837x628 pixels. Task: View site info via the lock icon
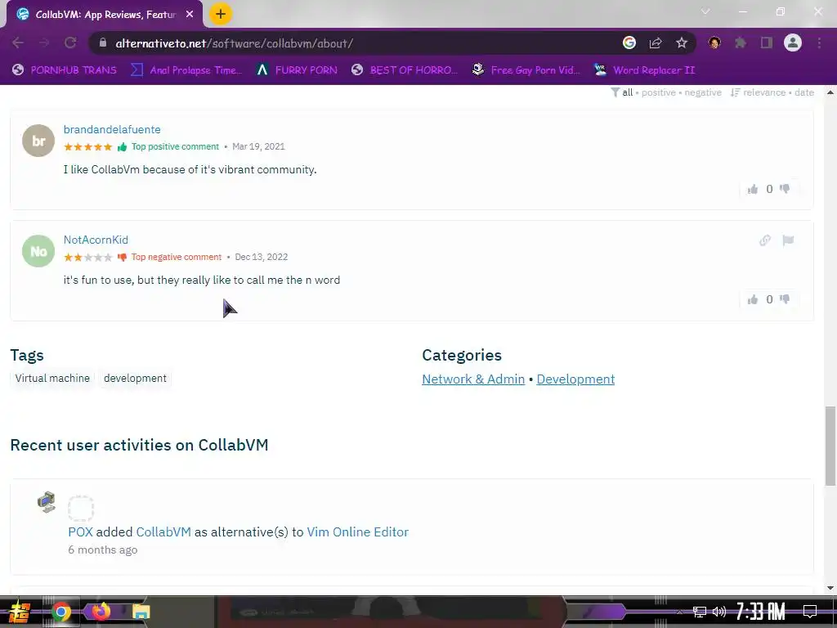tap(103, 43)
